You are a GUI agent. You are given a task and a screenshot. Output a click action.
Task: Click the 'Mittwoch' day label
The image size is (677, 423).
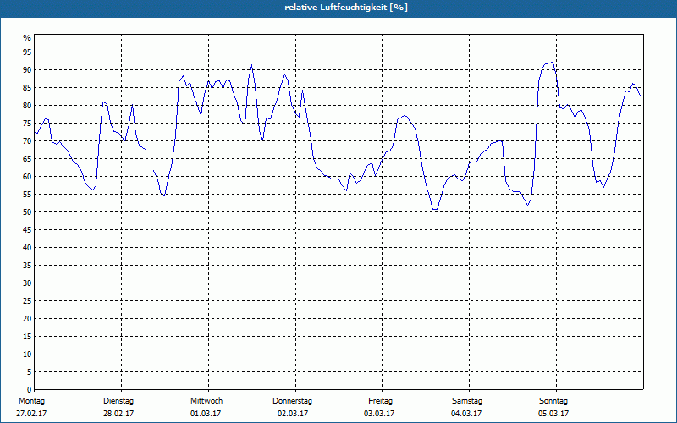(x=206, y=401)
